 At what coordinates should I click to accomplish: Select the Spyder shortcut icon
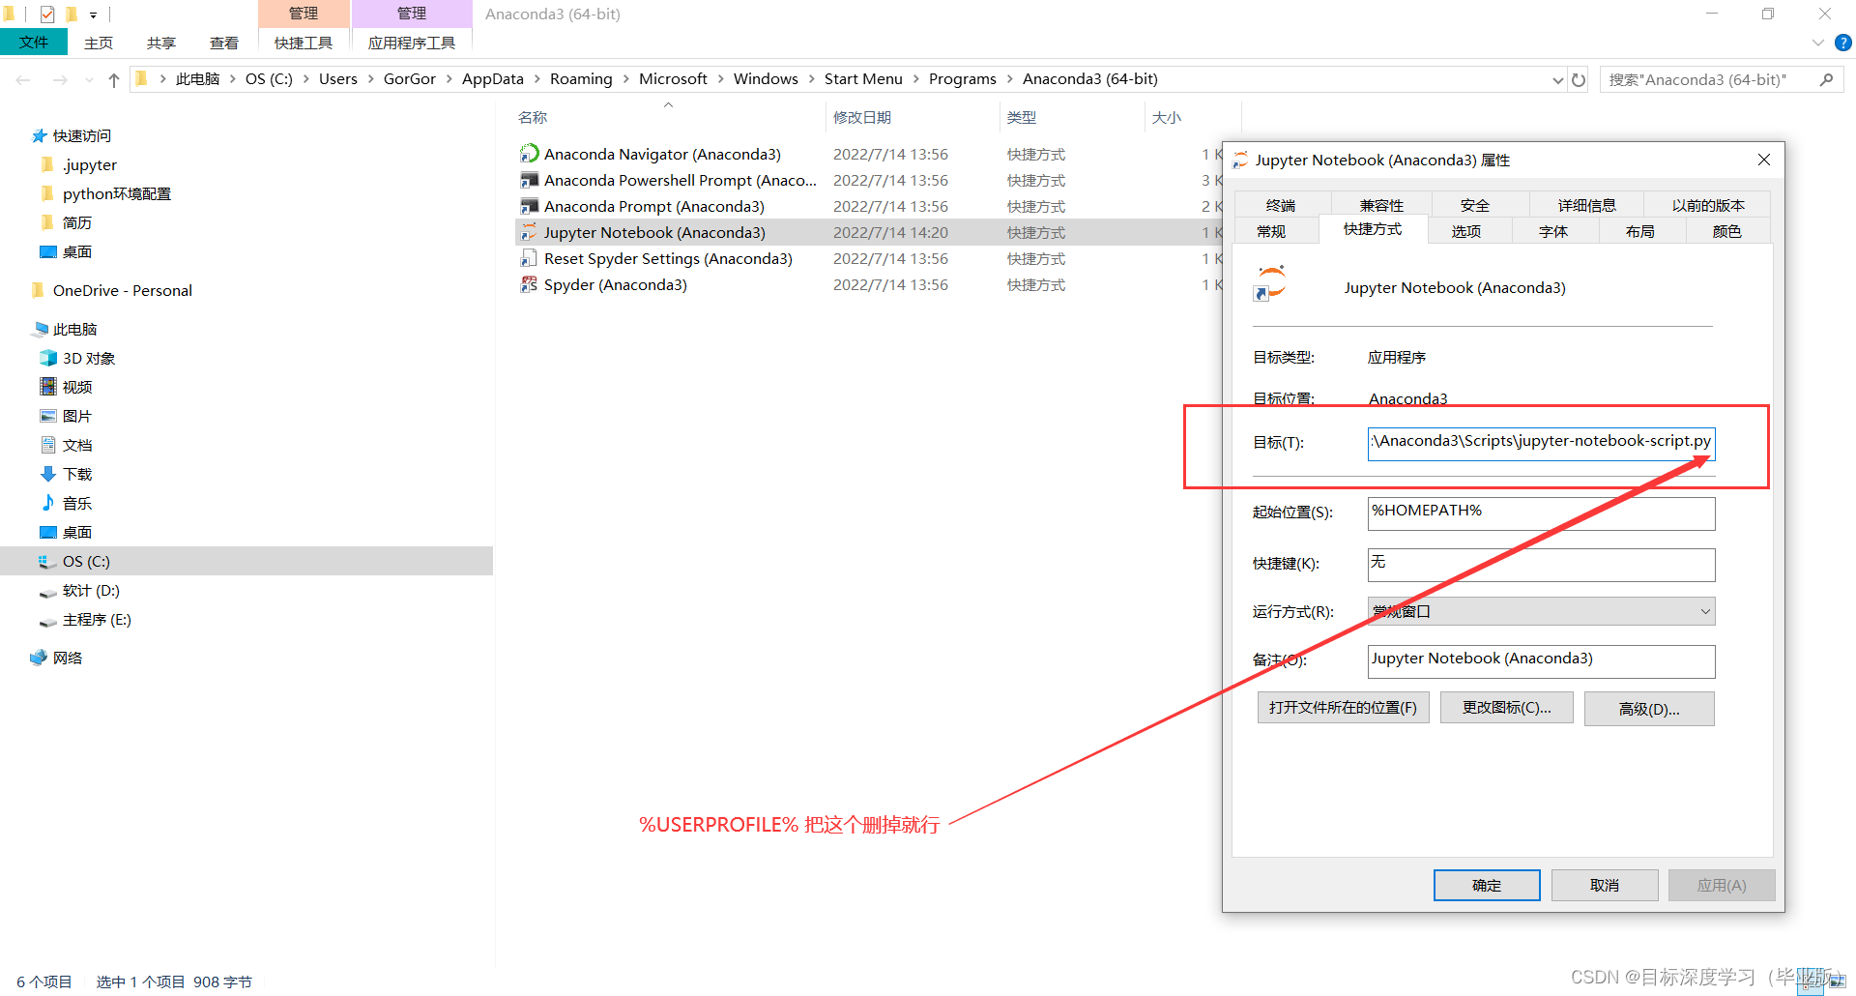529,284
